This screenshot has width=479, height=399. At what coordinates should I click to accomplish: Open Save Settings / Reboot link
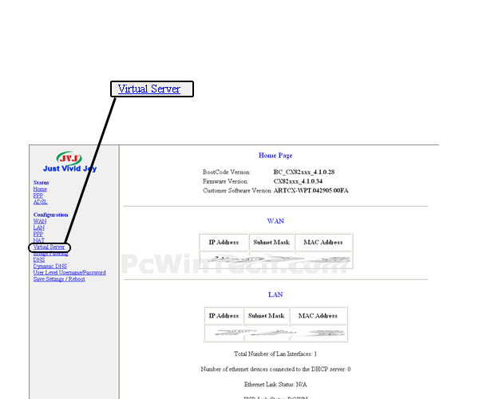pos(59,279)
